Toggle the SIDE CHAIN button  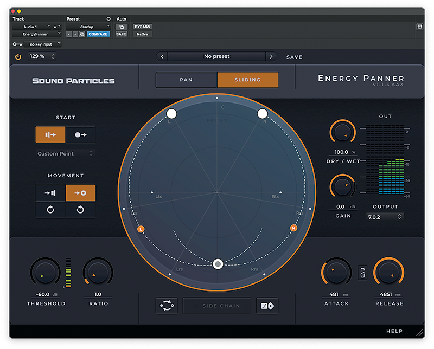[x=217, y=306]
